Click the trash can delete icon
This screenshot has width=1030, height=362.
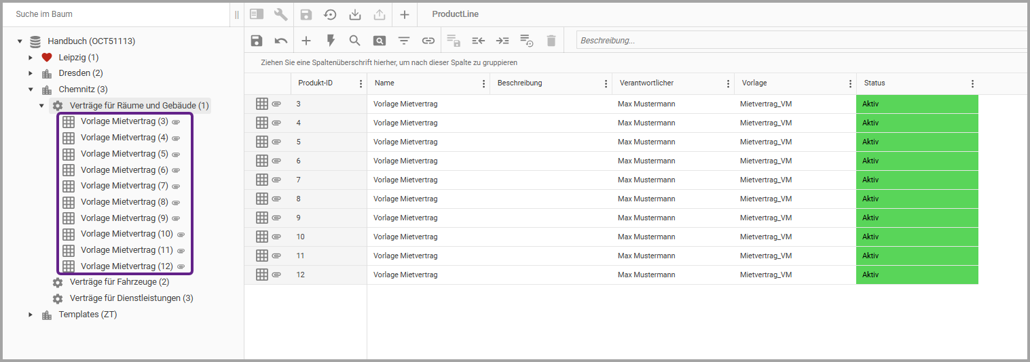coord(551,41)
